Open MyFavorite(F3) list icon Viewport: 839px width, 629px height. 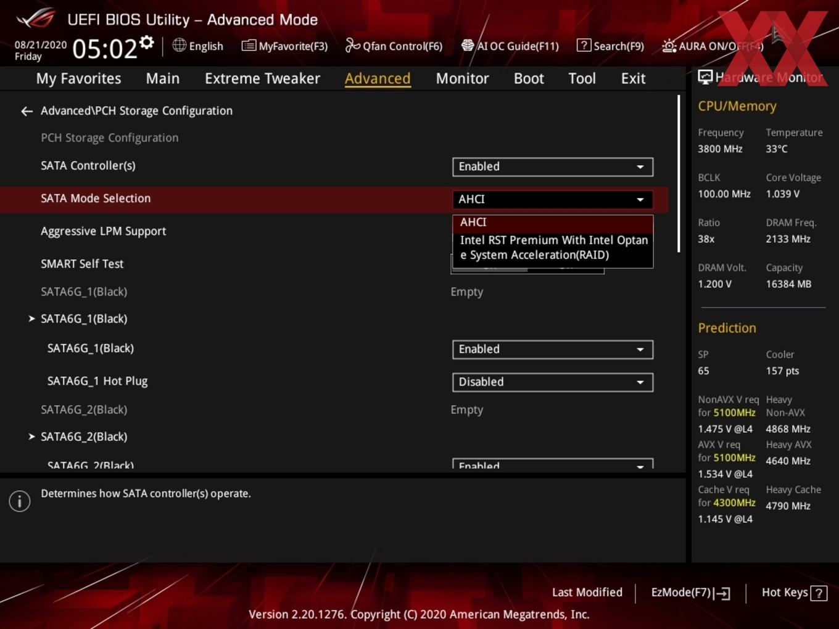[249, 45]
